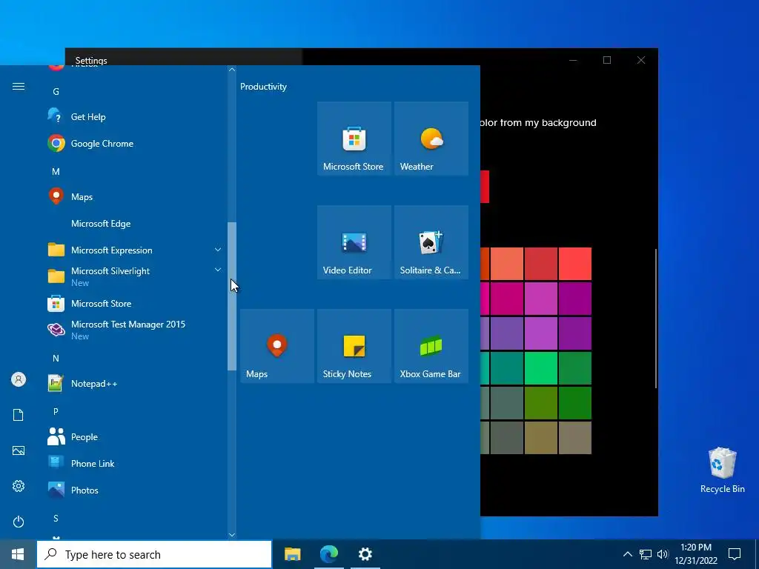Pick the tan gold swatch in Settings
Image resolution: width=759 pixels, height=569 pixels.
[x=540, y=438]
